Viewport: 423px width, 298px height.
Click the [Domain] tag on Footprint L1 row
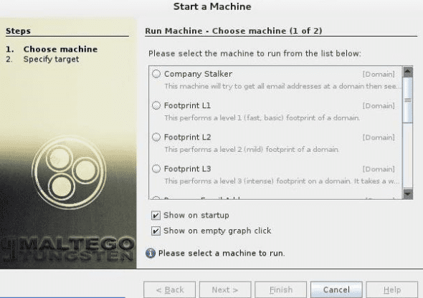point(379,105)
